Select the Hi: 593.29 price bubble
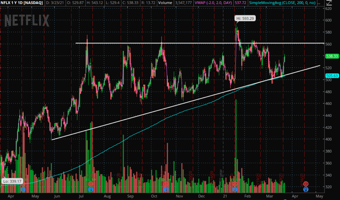Image resolution: width=340 pixels, height=200 pixels. 245,19
